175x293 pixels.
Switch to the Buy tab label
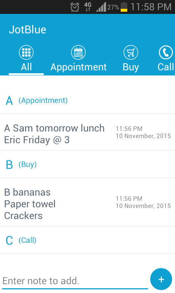tap(131, 67)
